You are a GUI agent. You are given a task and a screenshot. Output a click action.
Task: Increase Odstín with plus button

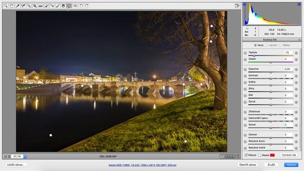tap(296, 60)
